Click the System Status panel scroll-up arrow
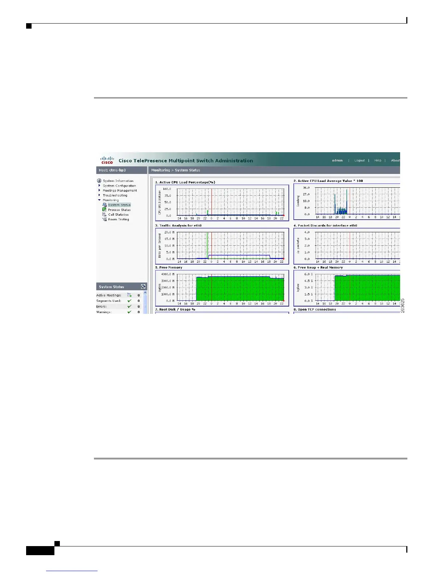Screen dimensions: 444x574 [145, 293]
